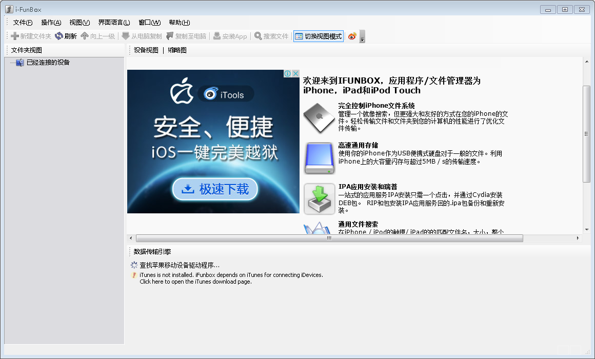Open the 操作(A) menu
The image size is (595, 359).
(x=51, y=23)
